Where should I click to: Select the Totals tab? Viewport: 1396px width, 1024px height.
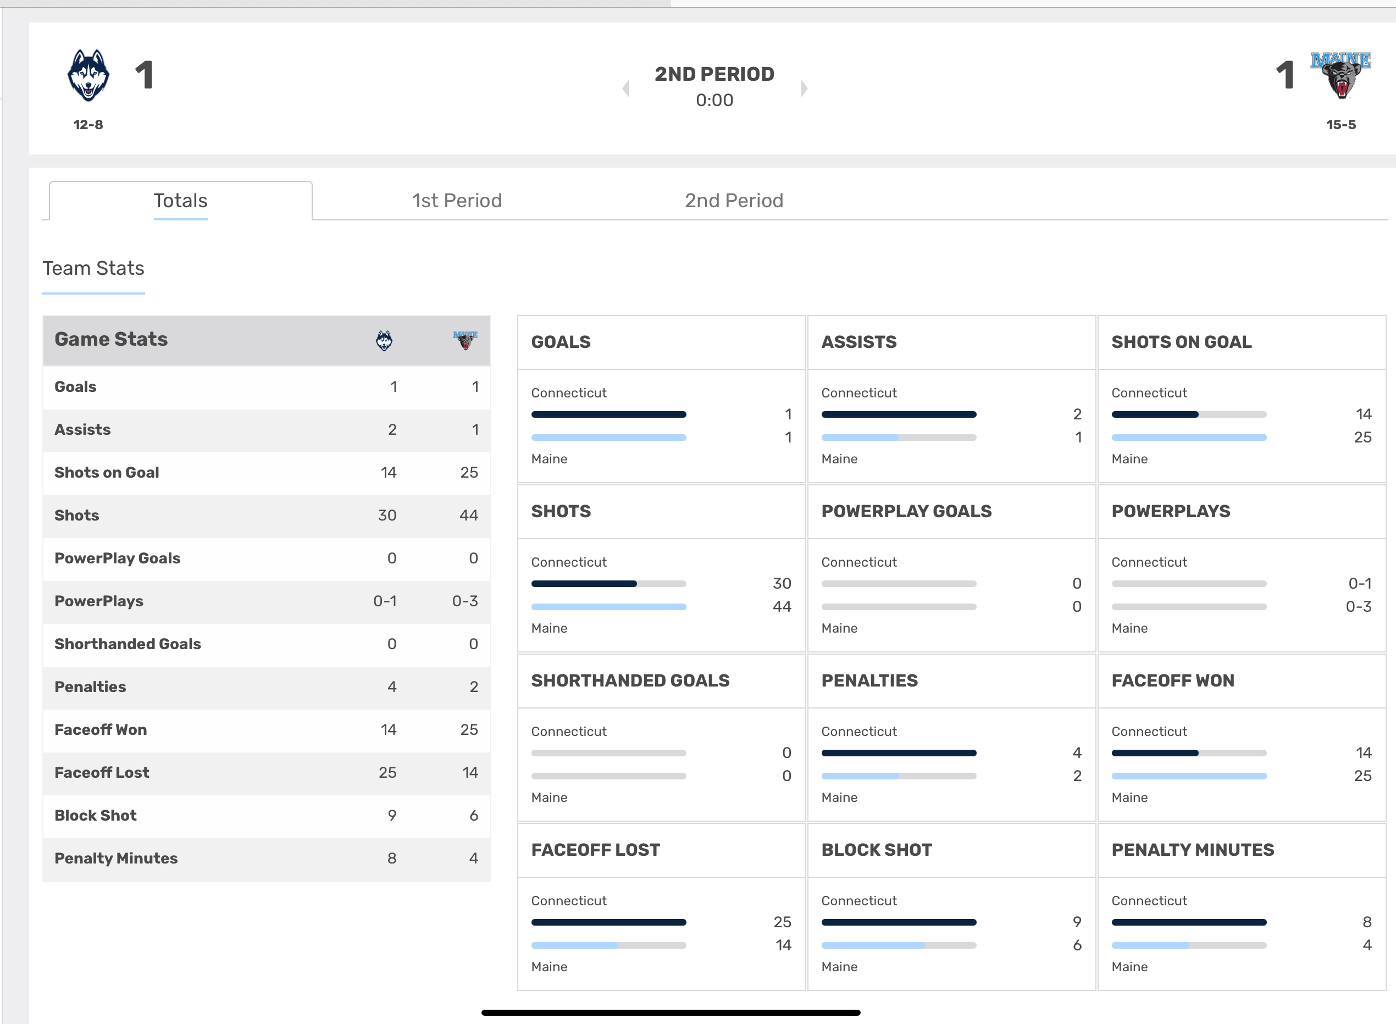click(180, 201)
